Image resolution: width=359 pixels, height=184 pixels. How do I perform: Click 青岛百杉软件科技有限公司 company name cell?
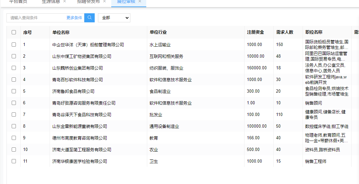click(x=78, y=80)
